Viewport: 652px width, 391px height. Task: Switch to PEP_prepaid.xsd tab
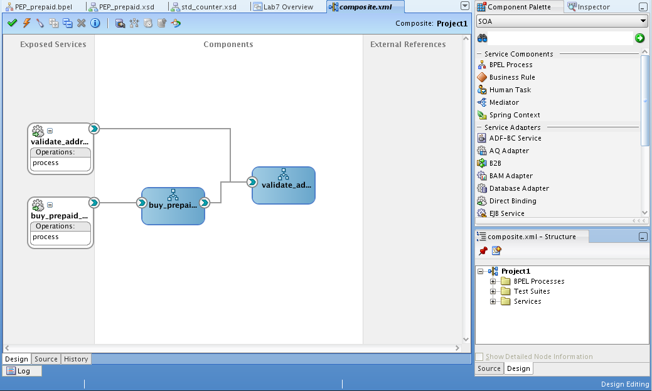(122, 7)
